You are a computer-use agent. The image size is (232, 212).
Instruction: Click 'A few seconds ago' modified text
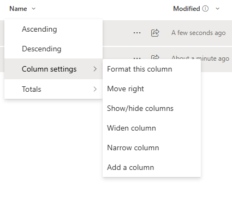coord(198,33)
